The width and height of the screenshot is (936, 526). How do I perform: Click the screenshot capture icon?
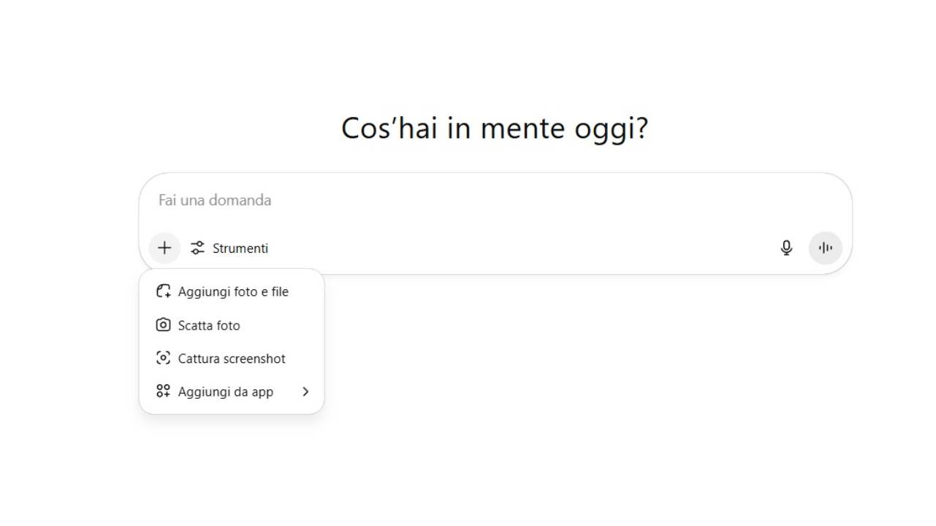tap(162, 358)
